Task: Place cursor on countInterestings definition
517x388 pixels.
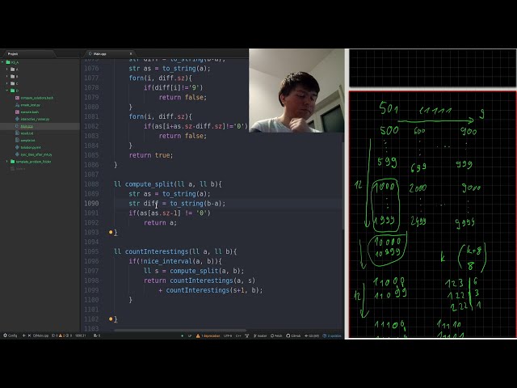Action: pos(157,251)
